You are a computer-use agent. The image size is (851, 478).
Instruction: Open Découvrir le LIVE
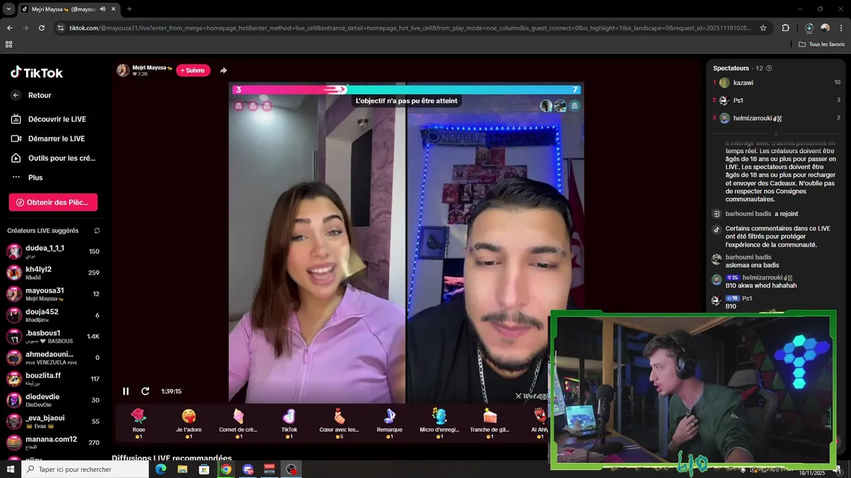tap(49, 119)
